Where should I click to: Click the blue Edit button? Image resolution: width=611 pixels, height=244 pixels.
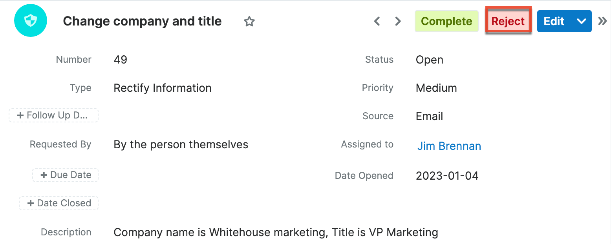coord(554,21)
